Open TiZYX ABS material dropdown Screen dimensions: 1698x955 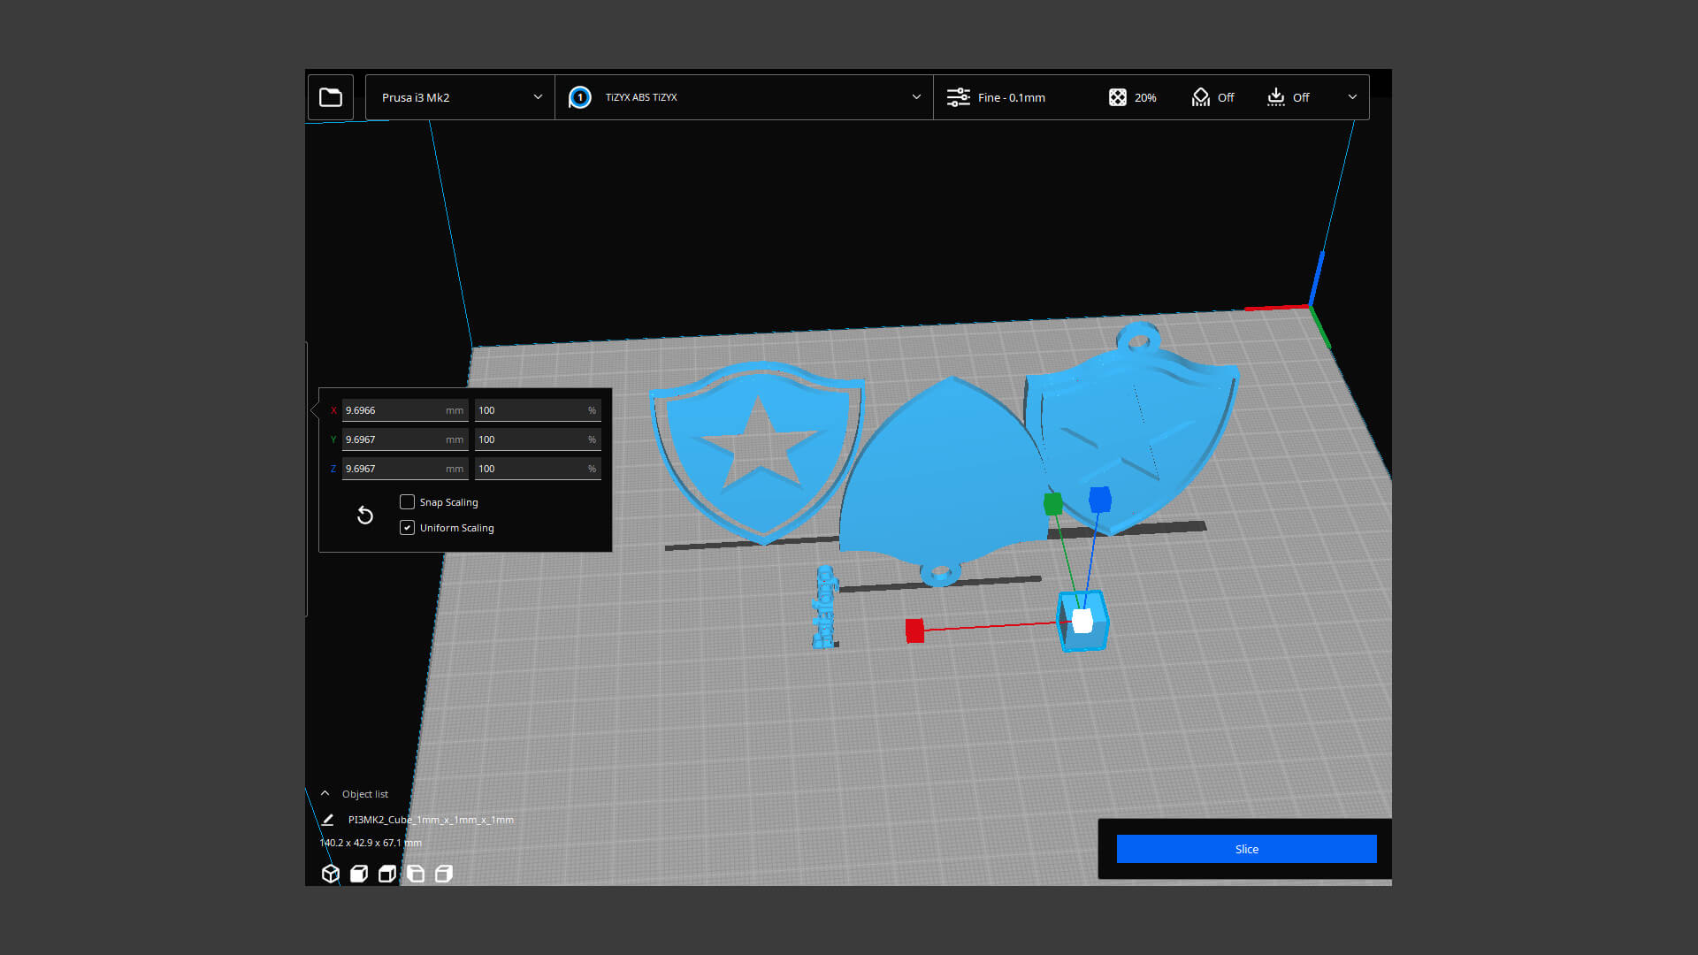[743, 97]
